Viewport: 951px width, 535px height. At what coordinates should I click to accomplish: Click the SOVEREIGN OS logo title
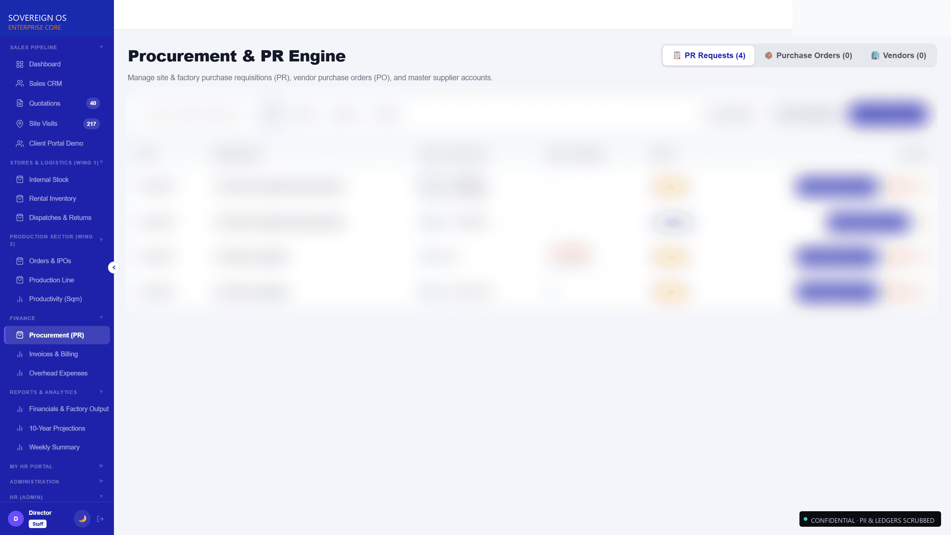[x=37, y=18]
